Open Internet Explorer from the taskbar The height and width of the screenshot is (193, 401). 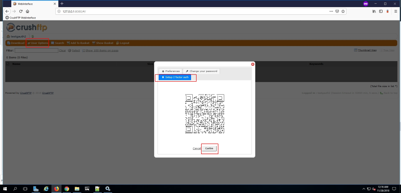point(46,189)
